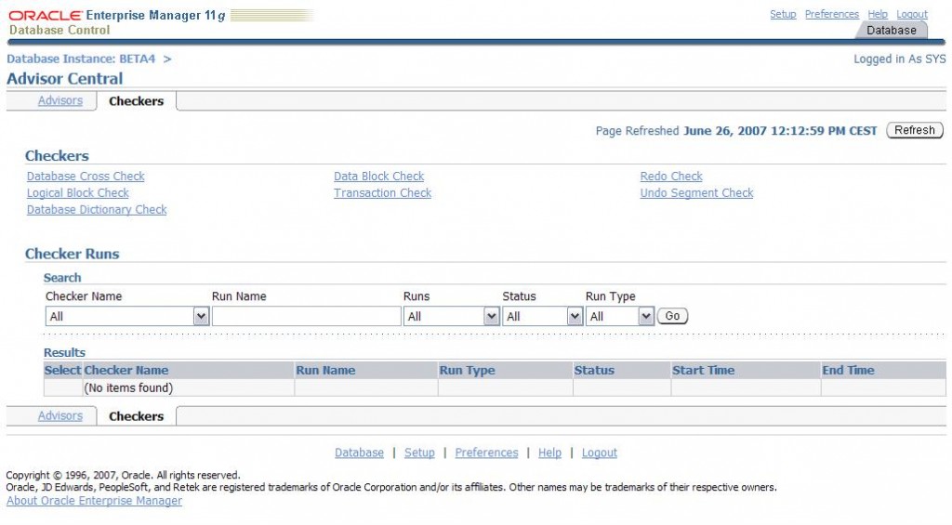
Task: Go to Database Instance BETA4 breadcrumb
Action: pyautogui.click(x=81, y=59)
